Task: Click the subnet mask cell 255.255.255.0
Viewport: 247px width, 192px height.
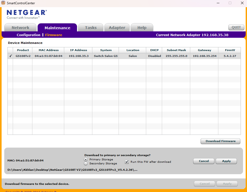Action: (x=176, y=56)
